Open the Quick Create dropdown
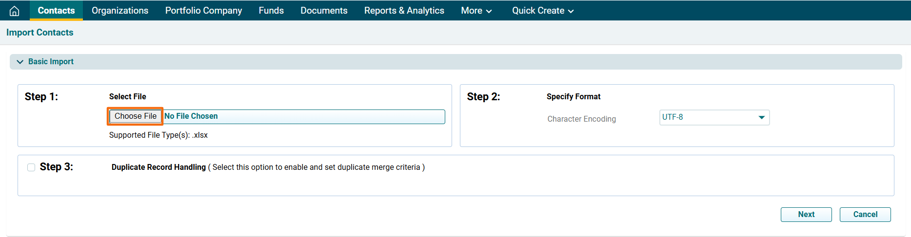Viewport: 911px width, 237px height. [542, 11]
